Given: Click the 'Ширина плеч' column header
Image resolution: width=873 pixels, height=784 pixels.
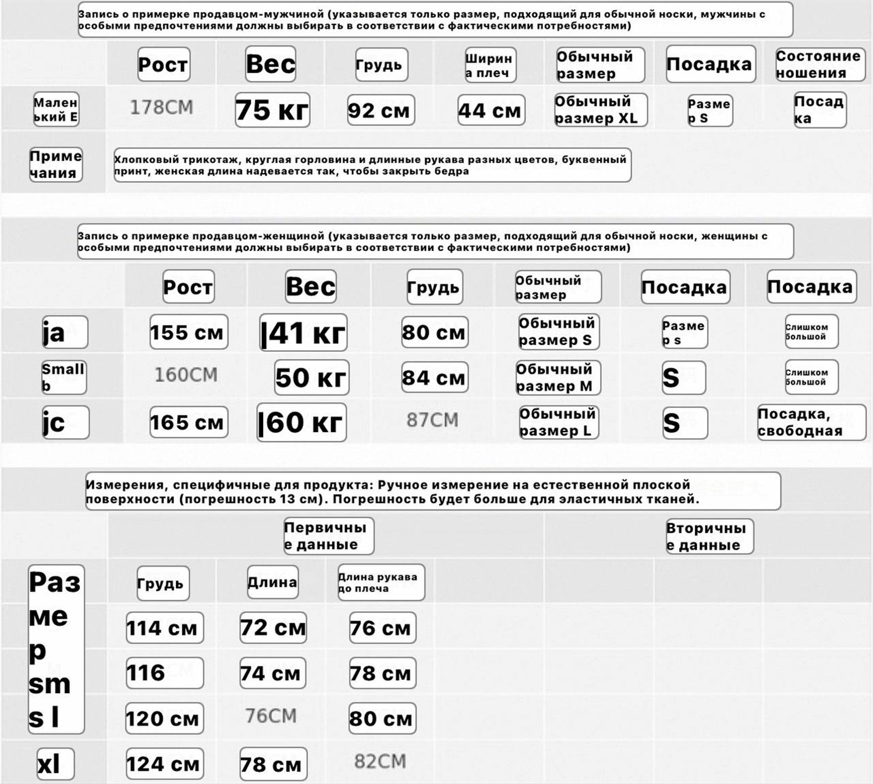Looking at the screenshot, I should coord(490,65).
